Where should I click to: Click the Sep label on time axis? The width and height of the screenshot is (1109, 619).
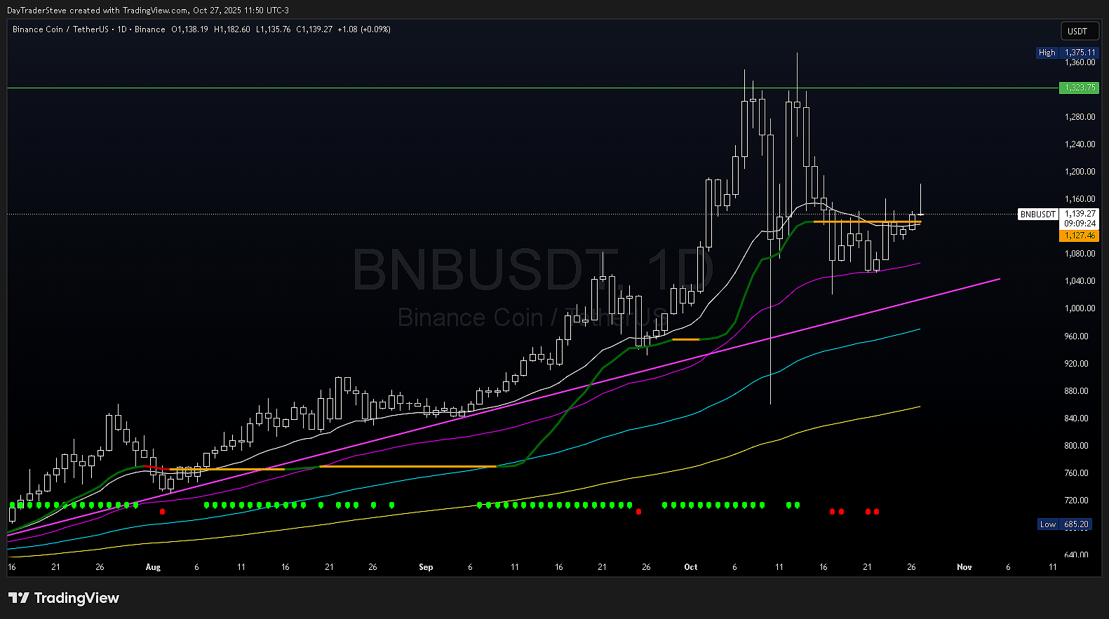[x=426, y=567]
